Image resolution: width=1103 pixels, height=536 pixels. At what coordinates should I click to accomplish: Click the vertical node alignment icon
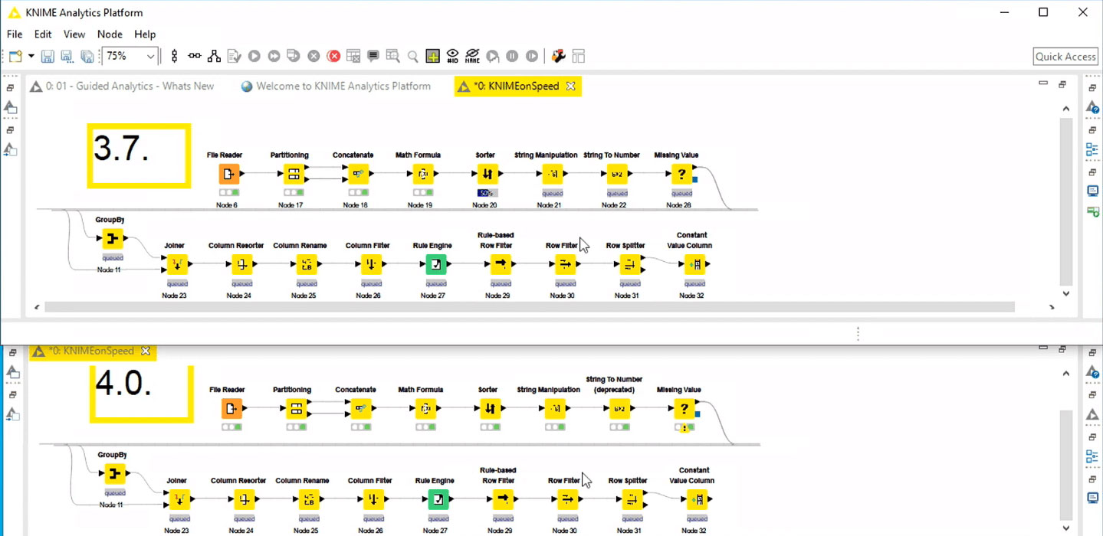coord(175,56)
